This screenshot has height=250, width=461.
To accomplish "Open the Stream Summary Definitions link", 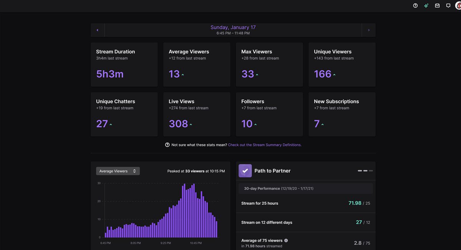I will (x=265, y=145).
